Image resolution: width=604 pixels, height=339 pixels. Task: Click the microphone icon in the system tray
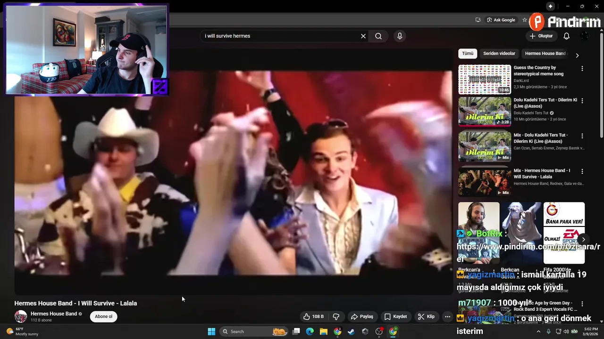(548, 331)
